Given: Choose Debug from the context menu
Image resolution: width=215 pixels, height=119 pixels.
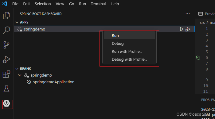Looking at the screenshot, I should click(129, 43).
